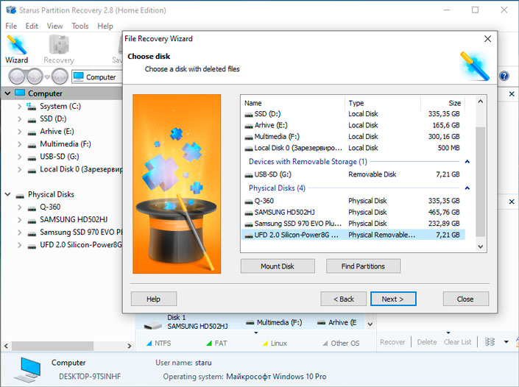Select the Local Disk 0 row in the wizard list

pos(353,148)
